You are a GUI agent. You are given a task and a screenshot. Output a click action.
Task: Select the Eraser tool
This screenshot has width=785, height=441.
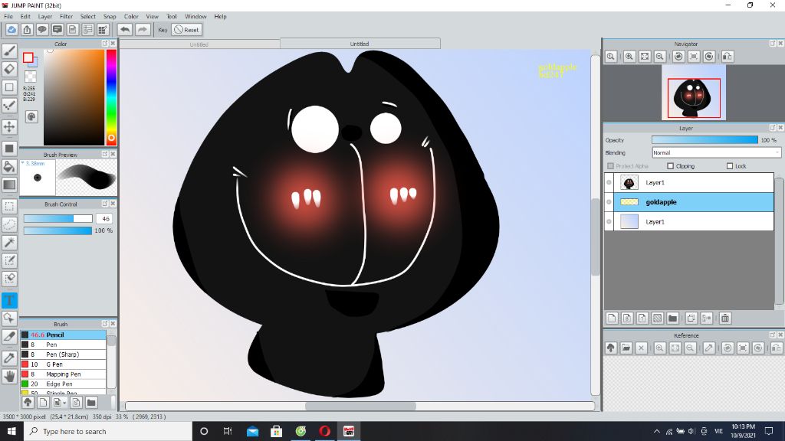pyautogui.click(x=9, y=69)
